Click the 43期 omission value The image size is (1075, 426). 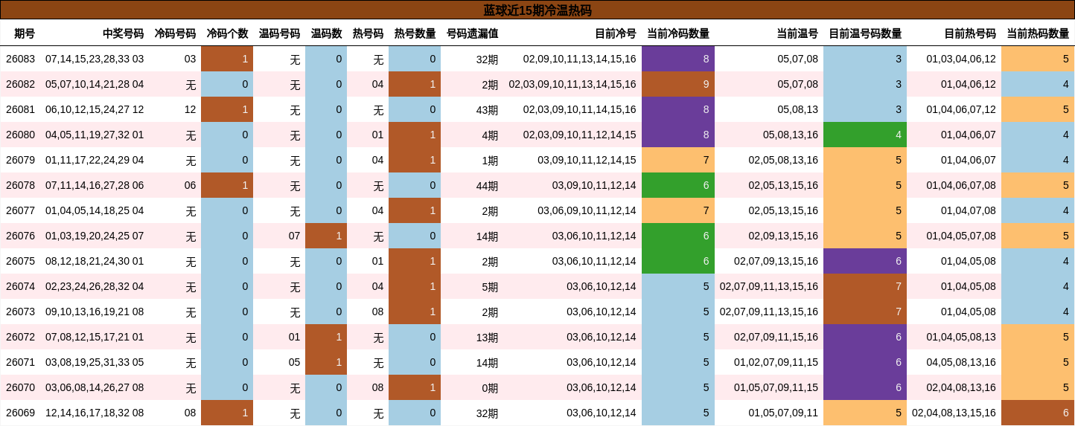pos(488,109)
